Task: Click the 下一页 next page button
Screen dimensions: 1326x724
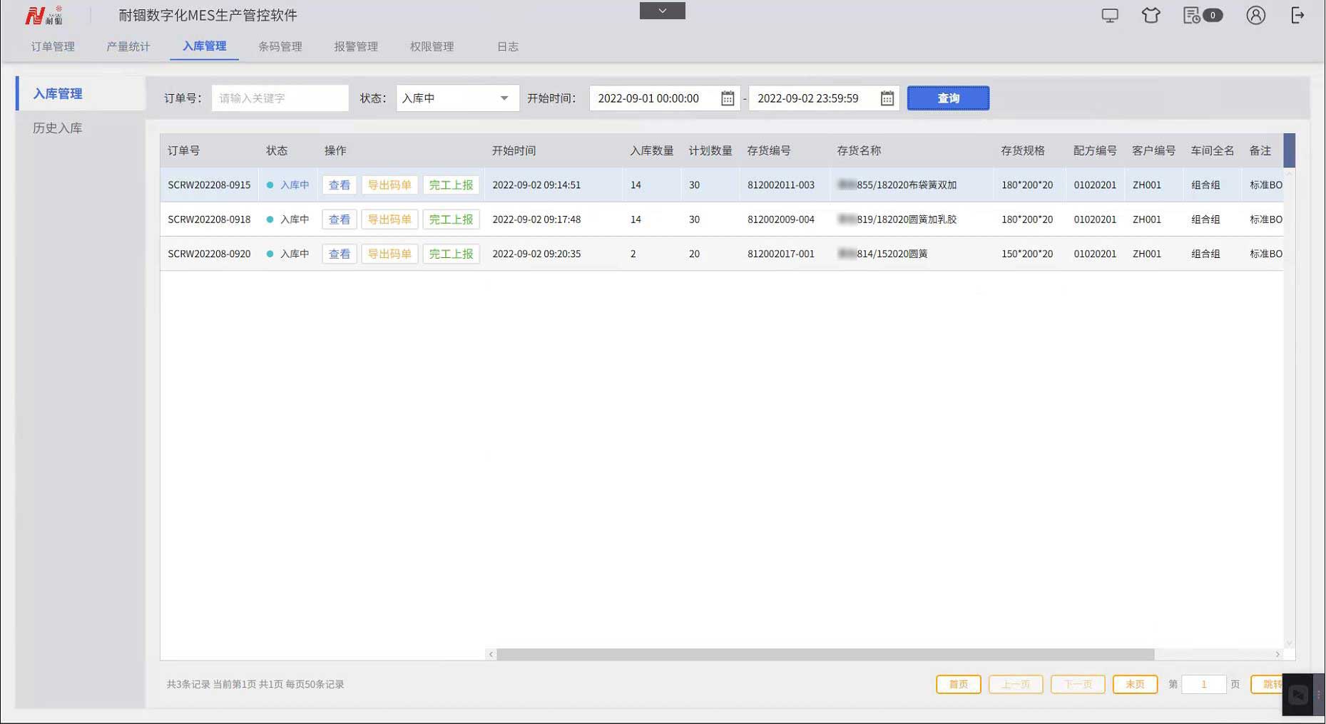Action: 1078,684
